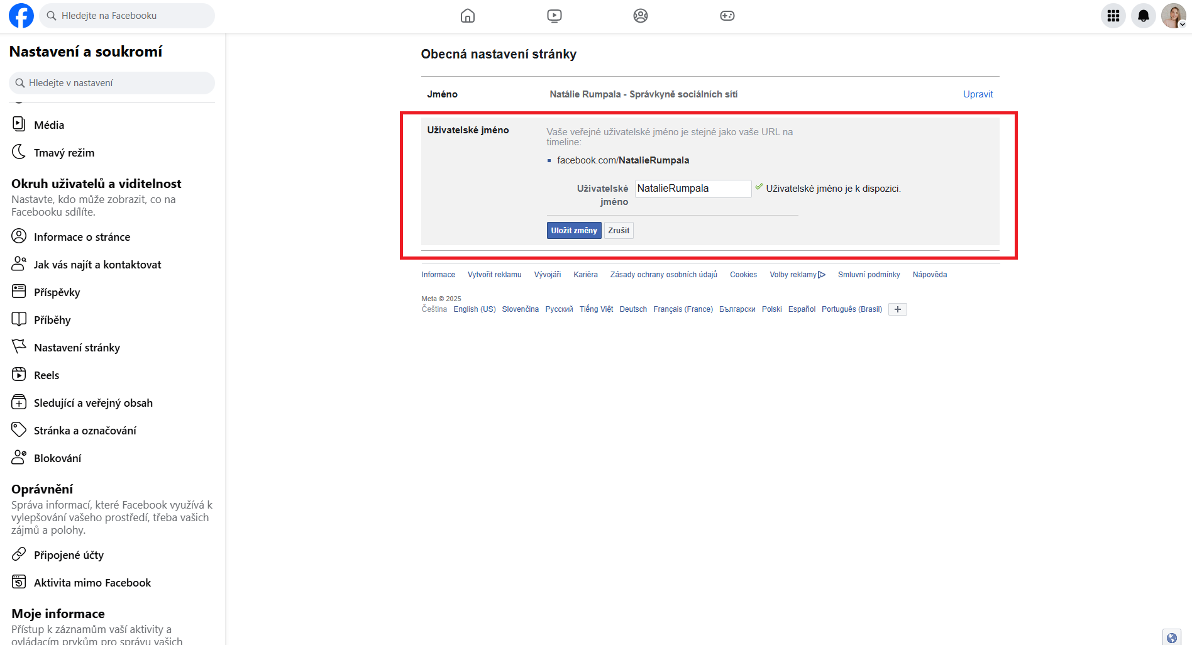Click the globe icon in bottom corner
Screen dimensions: 1192x645
(x=1172, y=637)
